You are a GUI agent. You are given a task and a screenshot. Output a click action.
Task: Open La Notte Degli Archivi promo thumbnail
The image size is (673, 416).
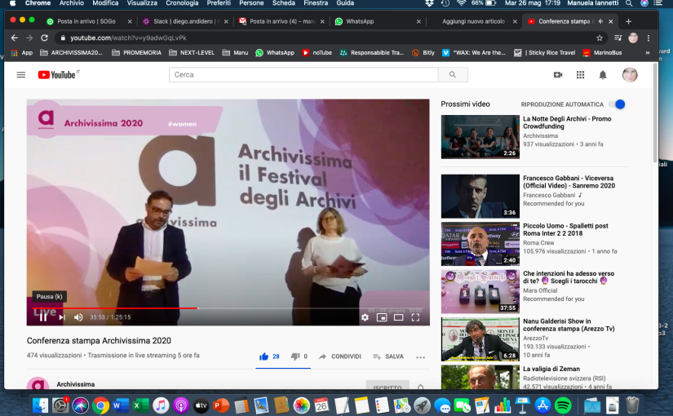click(x=480, y=137)
